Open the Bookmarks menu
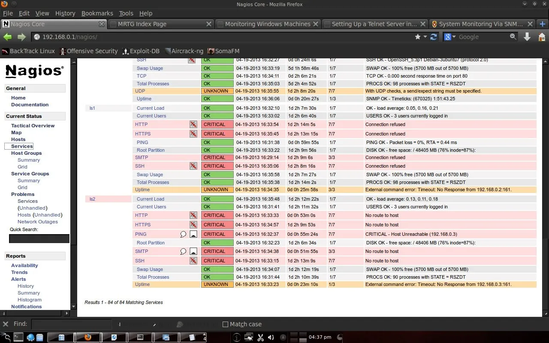This screenshot has height=343, width=549. coord(97,13)
